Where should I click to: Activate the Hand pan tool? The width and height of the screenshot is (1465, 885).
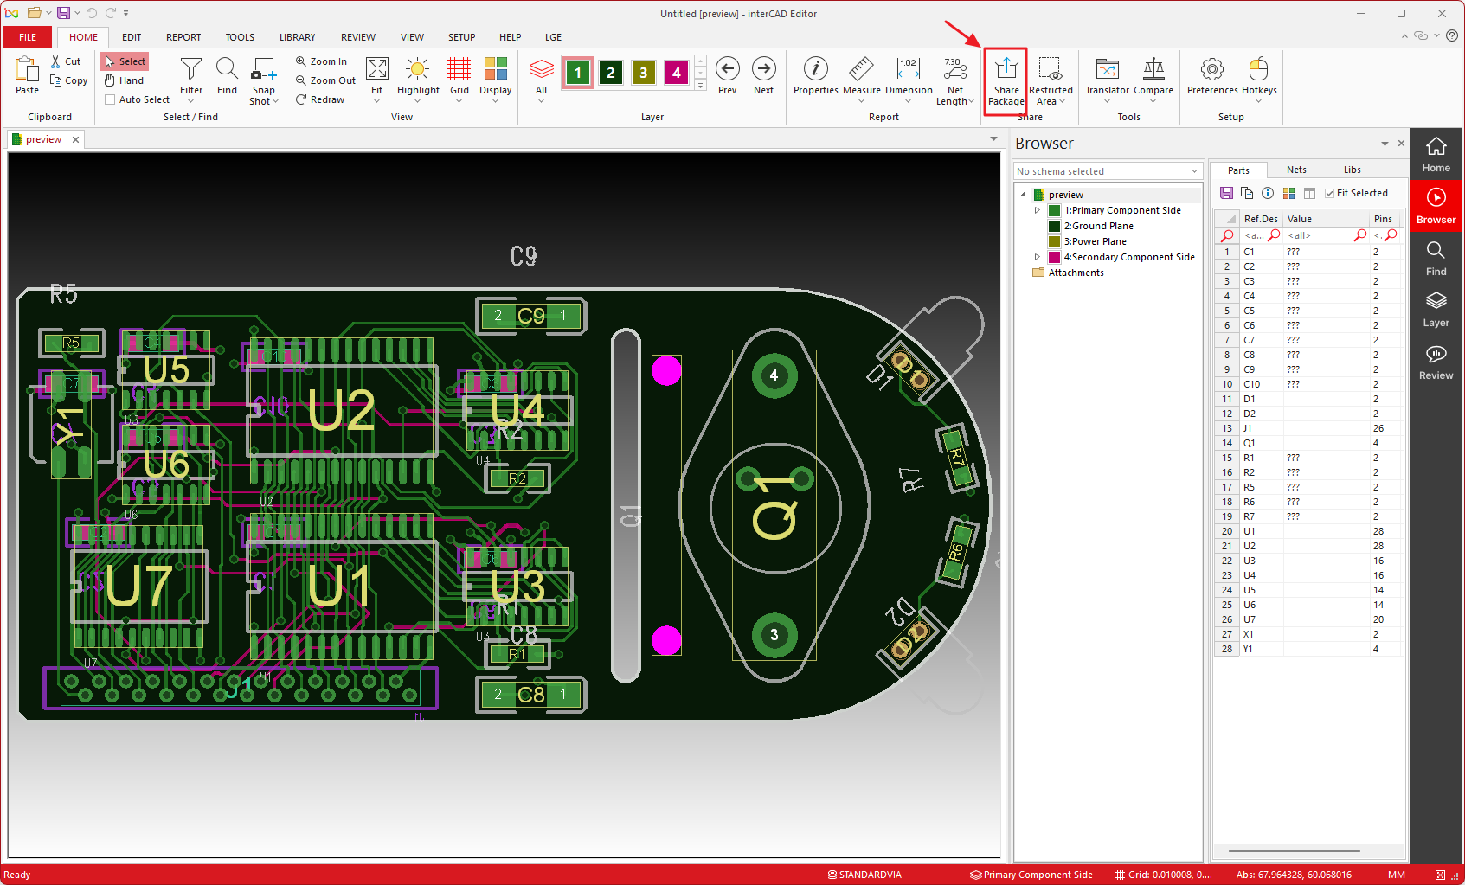click(x=125, y=80)
